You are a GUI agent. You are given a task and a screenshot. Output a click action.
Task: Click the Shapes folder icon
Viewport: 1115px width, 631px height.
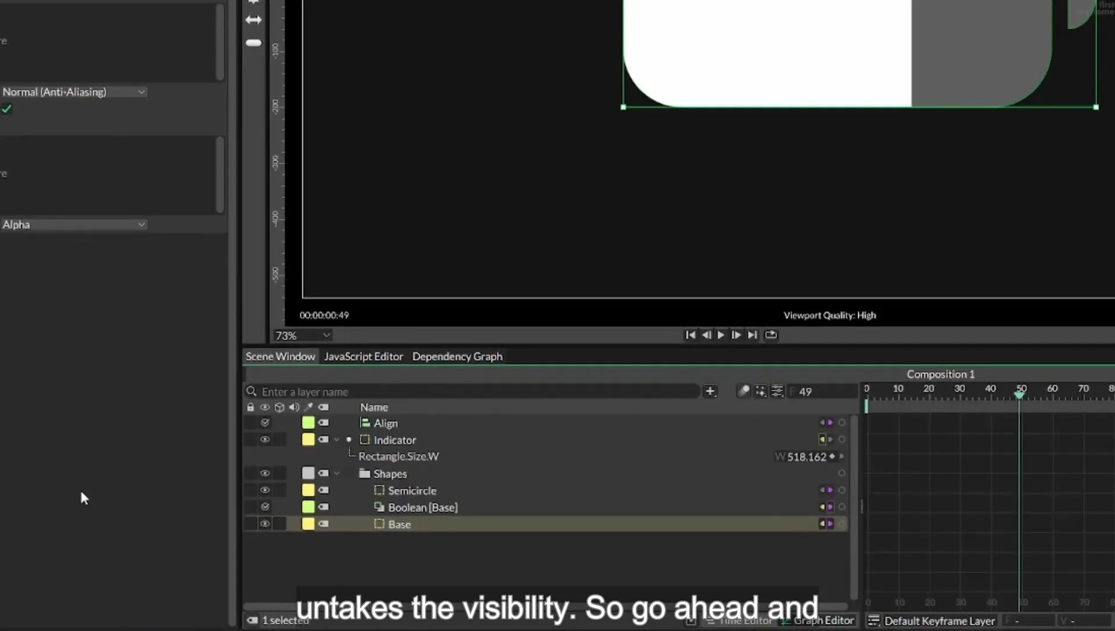365,473
